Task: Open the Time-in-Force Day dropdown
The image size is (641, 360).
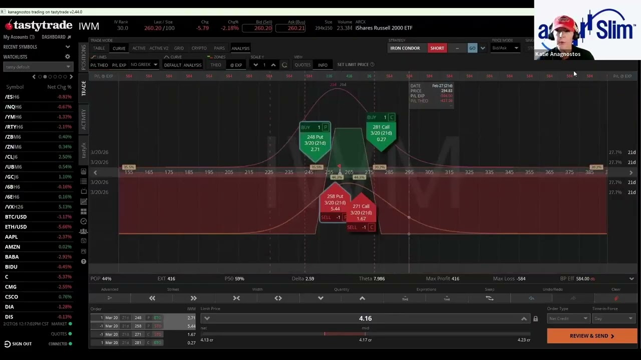Action: pyautogui.click(x=613, y=318)
